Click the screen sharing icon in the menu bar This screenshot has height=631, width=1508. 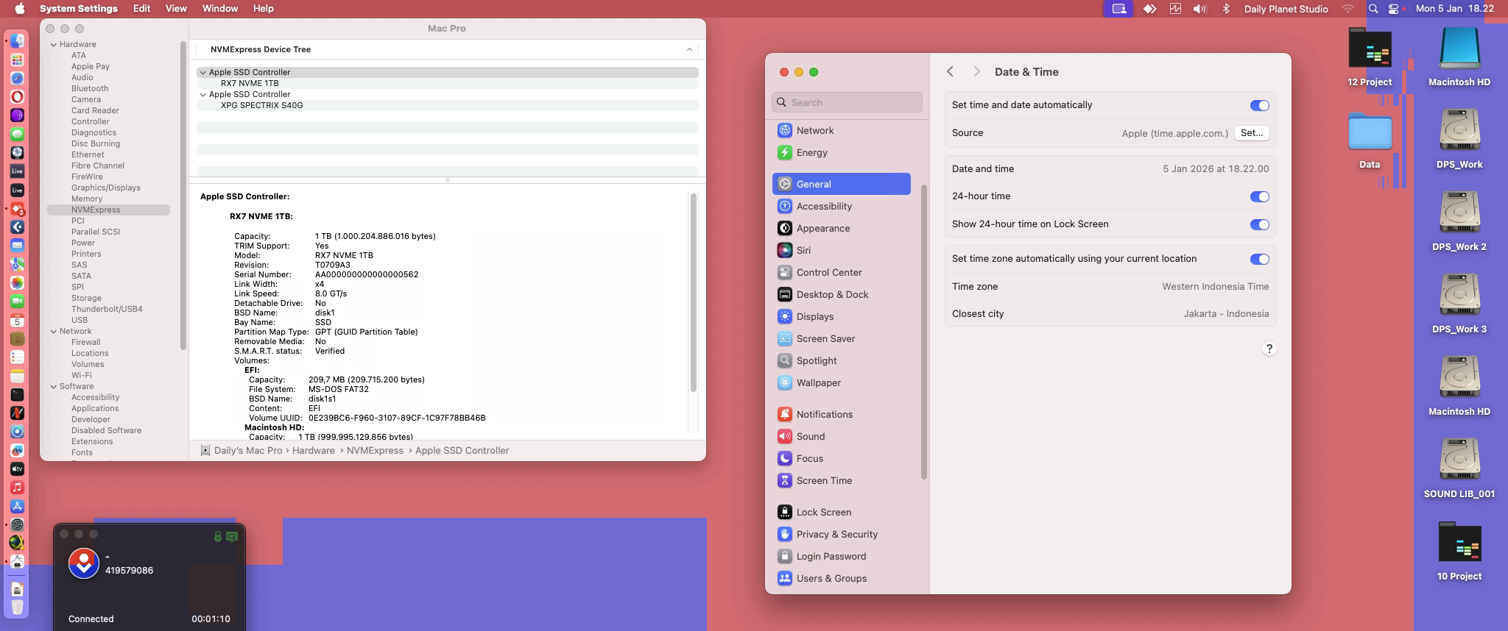(1118, 9)
